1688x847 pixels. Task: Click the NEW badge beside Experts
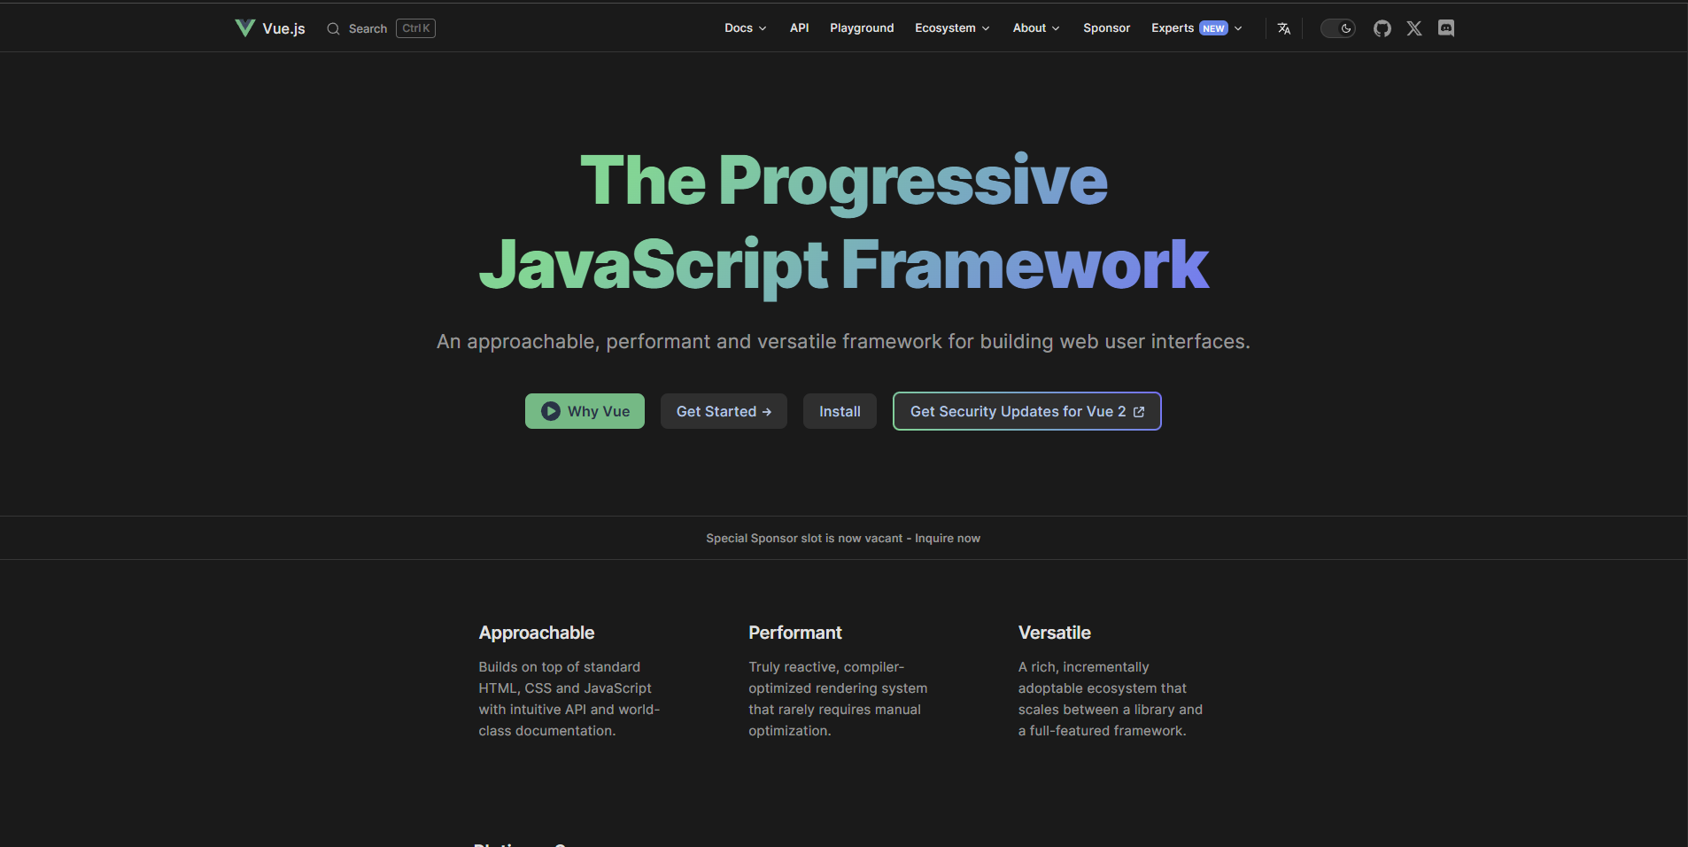(1213, 28)
